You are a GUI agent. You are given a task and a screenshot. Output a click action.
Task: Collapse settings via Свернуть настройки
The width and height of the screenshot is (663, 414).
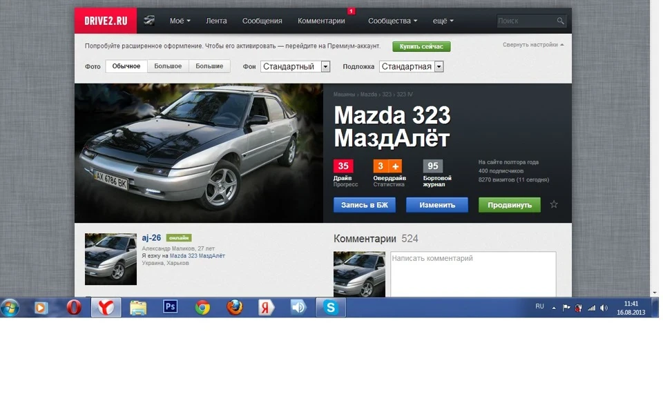tap(532, 45)
